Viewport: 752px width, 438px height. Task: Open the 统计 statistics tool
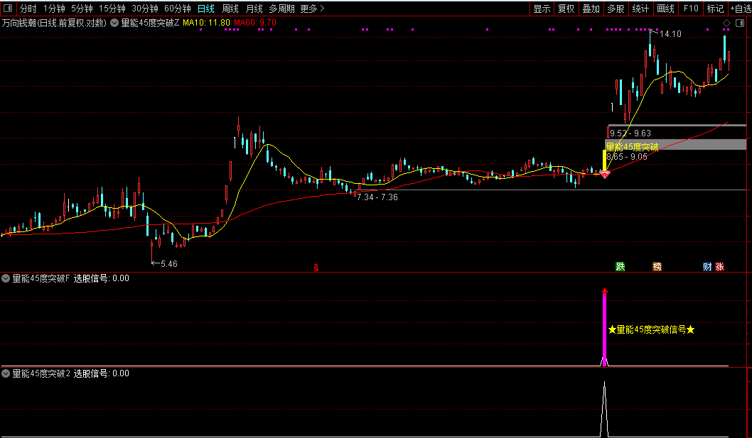[640, 9]
